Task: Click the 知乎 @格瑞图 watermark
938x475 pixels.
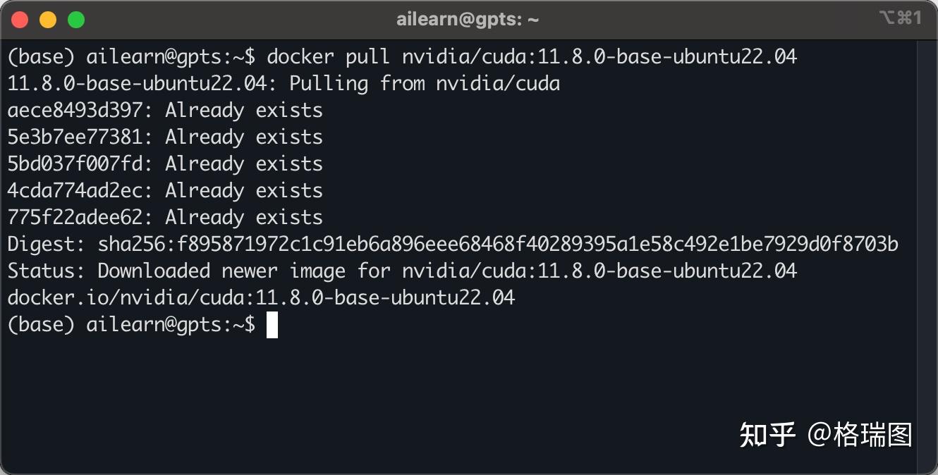Action: pyautogui.click(x=826, y=435)
